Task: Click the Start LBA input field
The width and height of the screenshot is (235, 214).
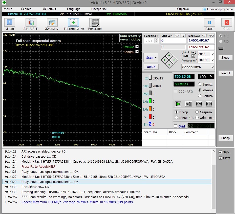Action: click(173, 40)
